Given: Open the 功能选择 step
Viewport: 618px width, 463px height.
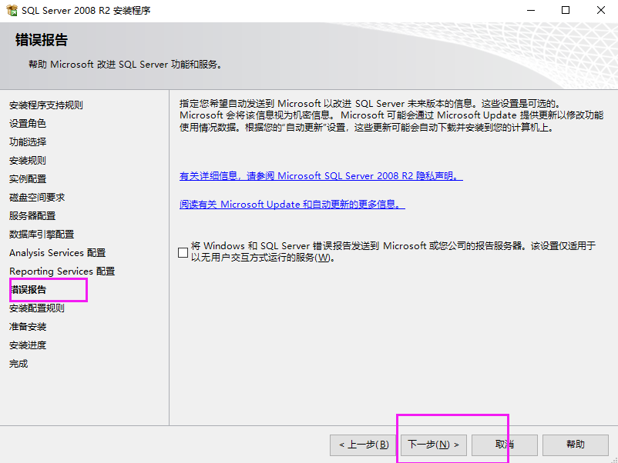Looking at the screenshot, I should tap(27, 141).
